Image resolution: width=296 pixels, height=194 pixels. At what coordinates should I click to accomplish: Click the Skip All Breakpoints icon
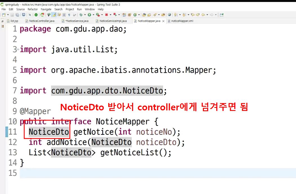click(x=30, y=15)
